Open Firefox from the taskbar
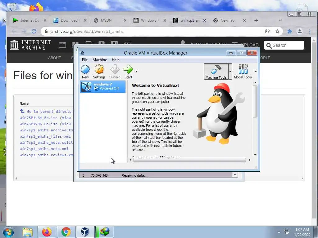Screen dimensions: 318x238 [47, 232]
